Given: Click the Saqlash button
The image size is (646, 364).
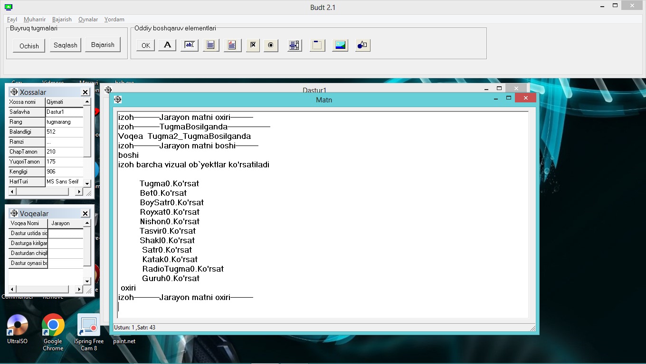Looking at the screenshot, I should click(x=66, y=45).
